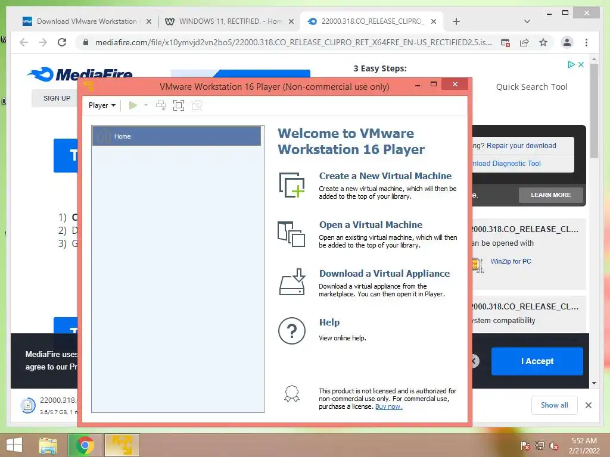Click the Unity mode toolbar icon

click(x=197, y=105)
